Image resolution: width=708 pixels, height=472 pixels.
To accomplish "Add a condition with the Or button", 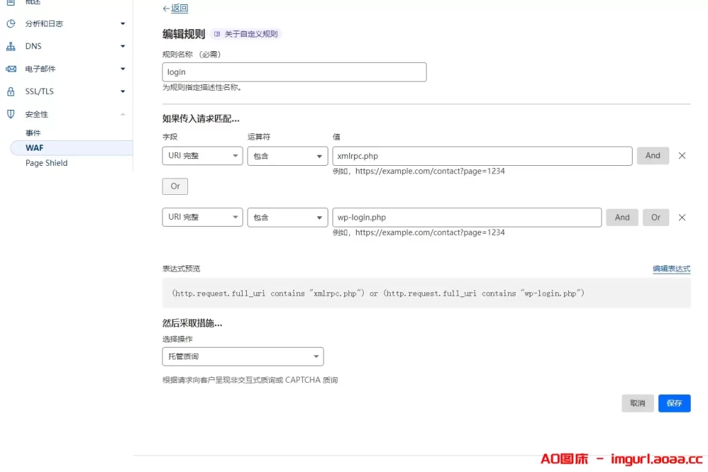I will point(174,186).
